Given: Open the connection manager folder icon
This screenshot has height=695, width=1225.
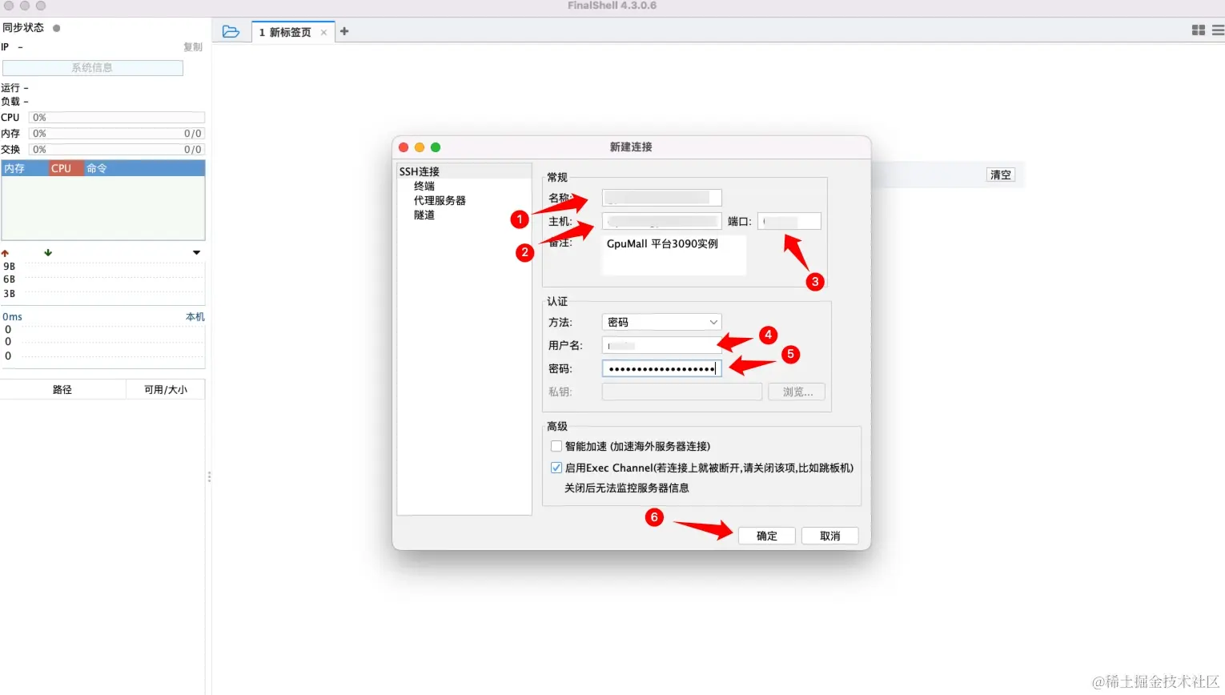Looking at the screenshot, I should (x=231, y=31).
